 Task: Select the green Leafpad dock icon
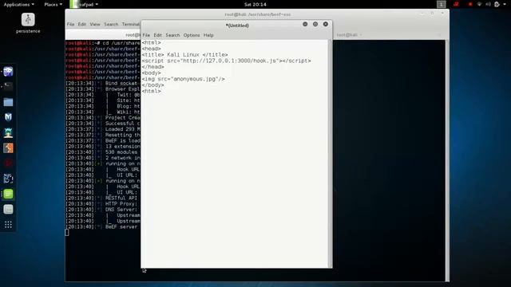(8, 194)
